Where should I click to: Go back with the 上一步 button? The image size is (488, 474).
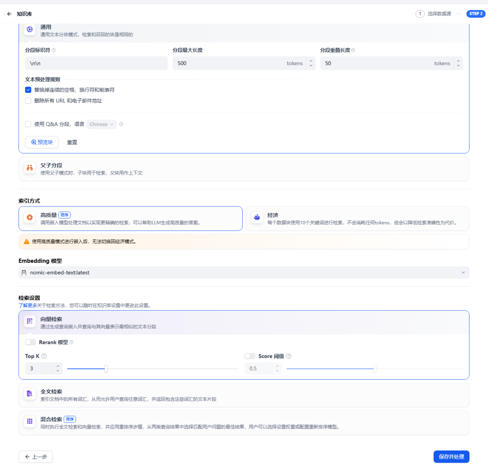pos(36,456)
